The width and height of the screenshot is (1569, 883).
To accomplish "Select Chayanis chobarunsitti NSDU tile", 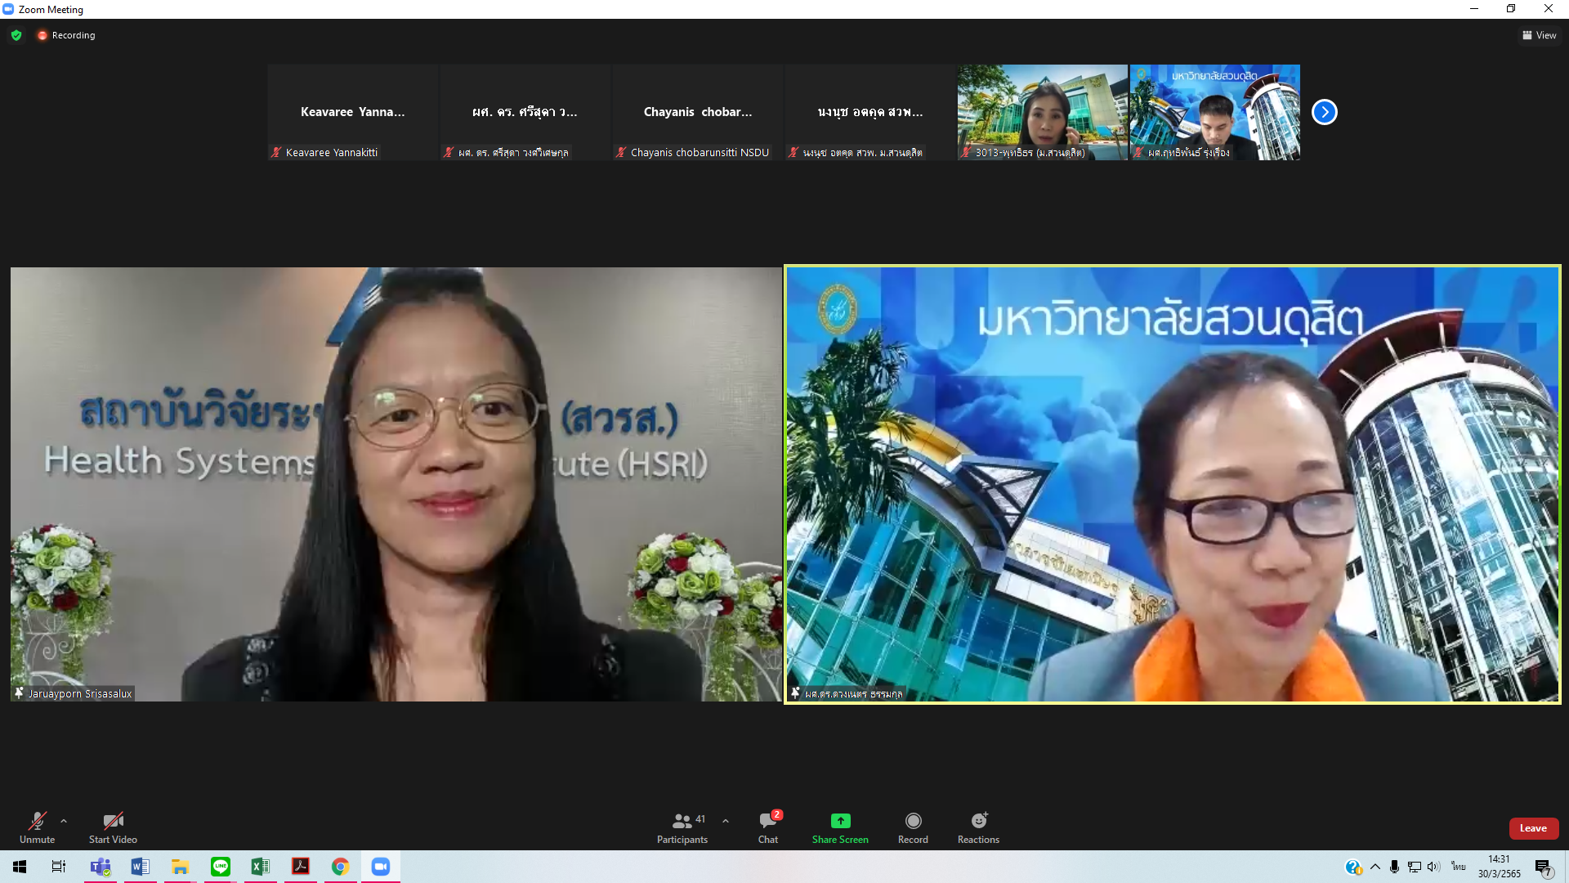I will point(697,112).
